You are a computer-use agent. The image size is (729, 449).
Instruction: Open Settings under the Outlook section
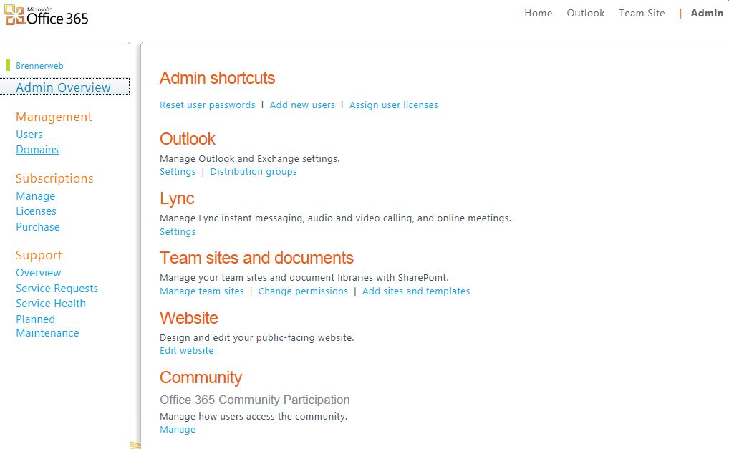178,172
